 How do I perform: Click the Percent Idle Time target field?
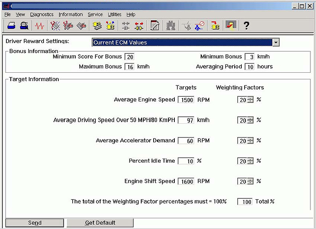[x=186, y=161]
